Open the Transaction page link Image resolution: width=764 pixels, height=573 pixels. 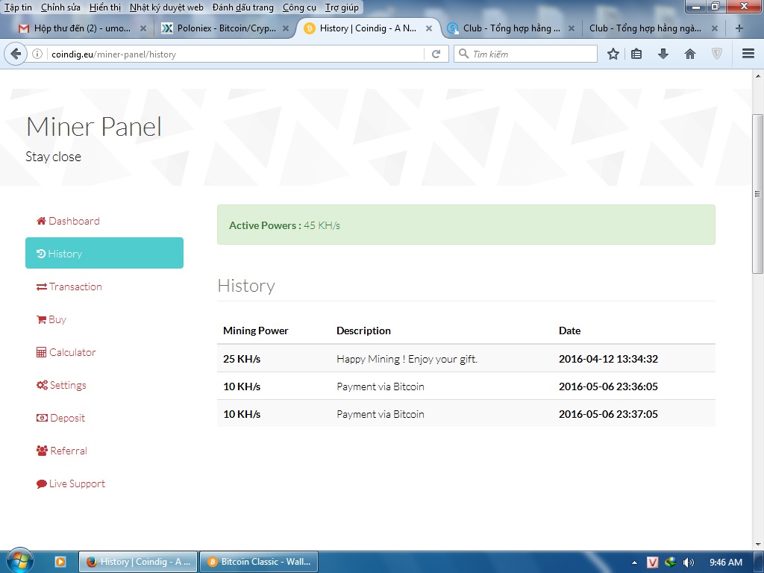point(69,286)
